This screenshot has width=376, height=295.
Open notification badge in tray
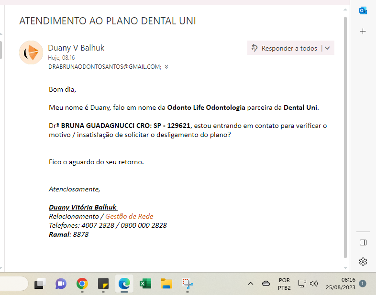[x=363, y=284]
